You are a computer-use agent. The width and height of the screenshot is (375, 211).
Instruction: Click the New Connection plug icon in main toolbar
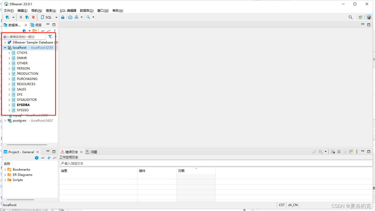coord(8,17)
